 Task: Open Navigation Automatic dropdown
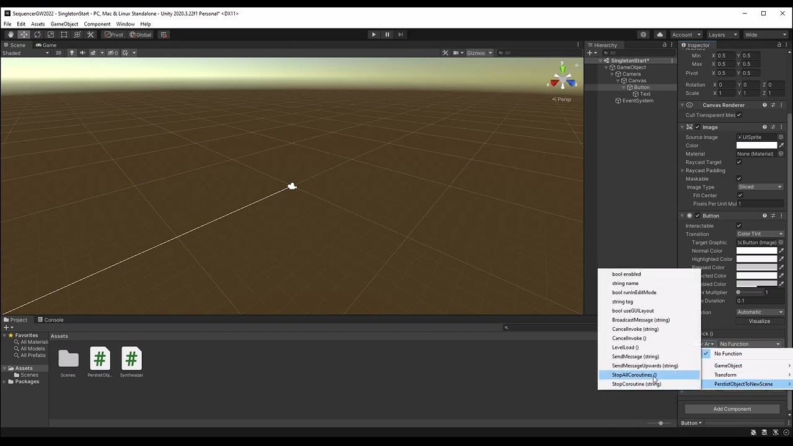tap(760, 312)
